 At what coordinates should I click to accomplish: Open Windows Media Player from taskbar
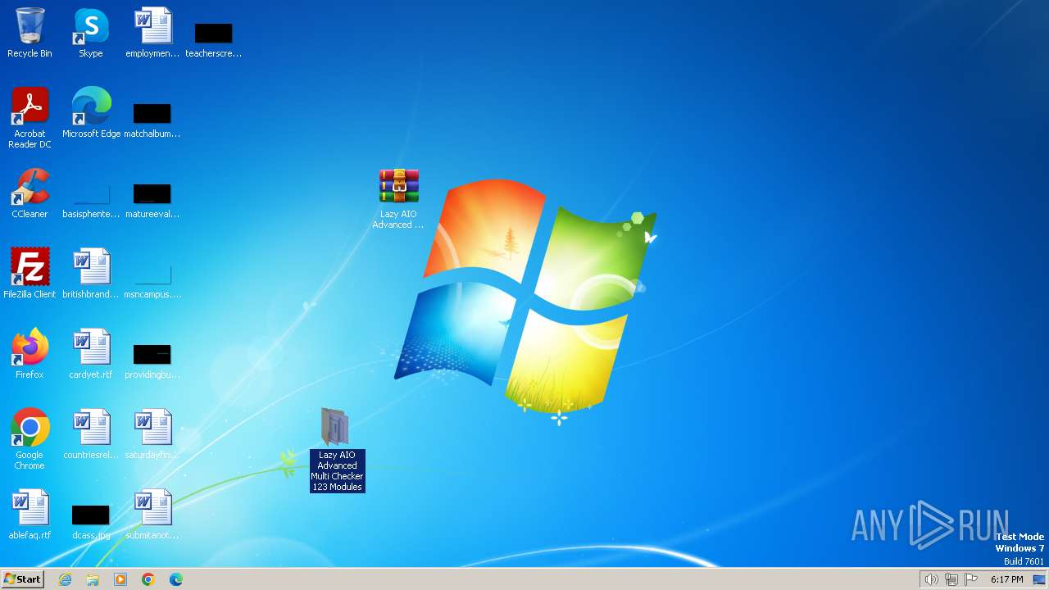(x=120, y=579)
